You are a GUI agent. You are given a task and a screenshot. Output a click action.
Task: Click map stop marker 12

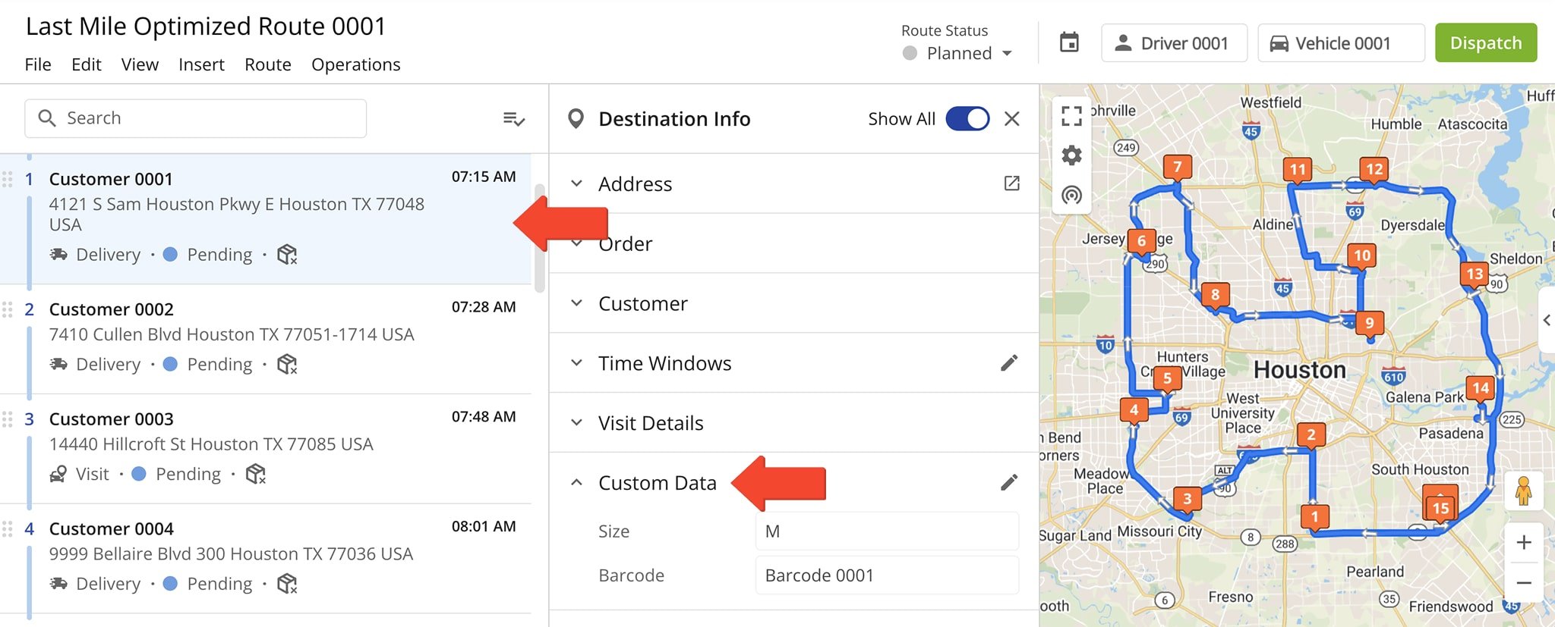click(1374, 170)
